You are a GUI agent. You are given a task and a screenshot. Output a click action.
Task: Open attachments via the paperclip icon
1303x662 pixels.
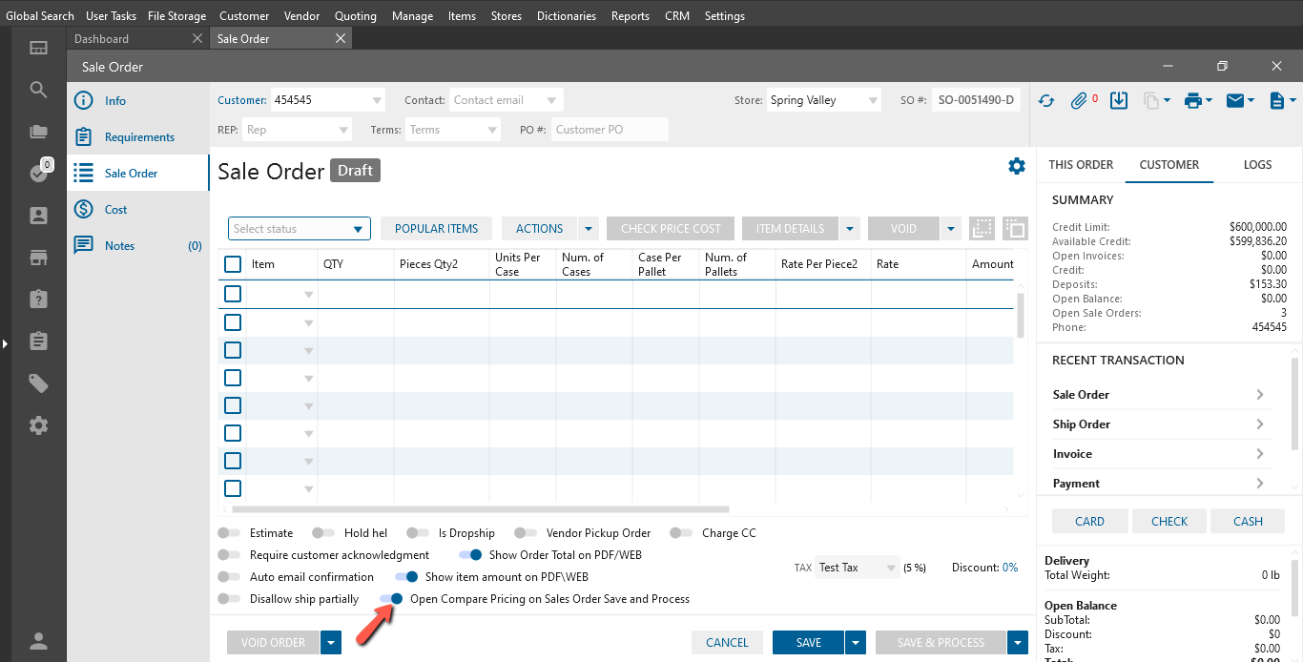coord(1079,100)
